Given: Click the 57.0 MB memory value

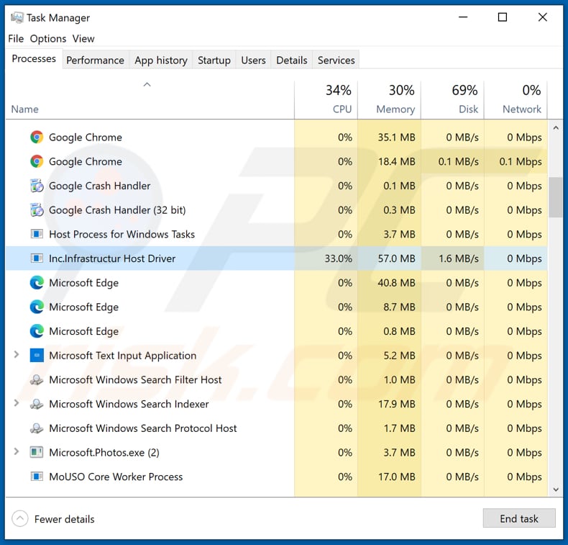Looking at the screenshot, I should tap(396, 258).
